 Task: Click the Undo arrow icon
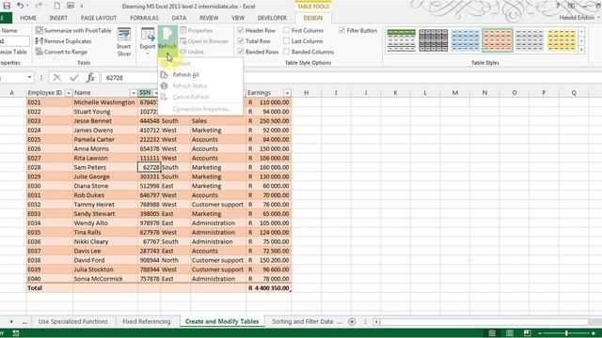point(21,6)
